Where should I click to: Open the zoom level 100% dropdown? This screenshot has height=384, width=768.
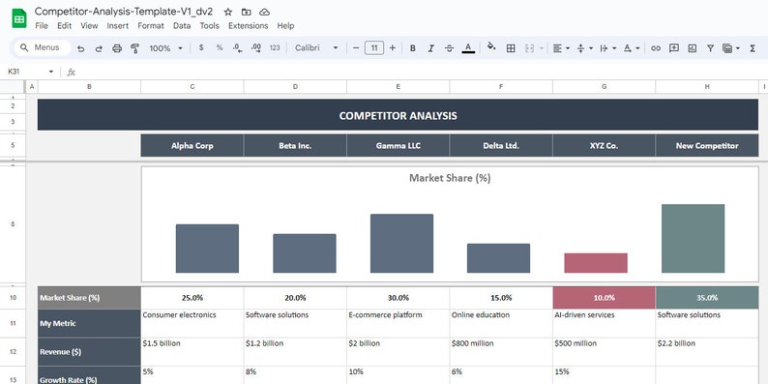tap(166, 48)
